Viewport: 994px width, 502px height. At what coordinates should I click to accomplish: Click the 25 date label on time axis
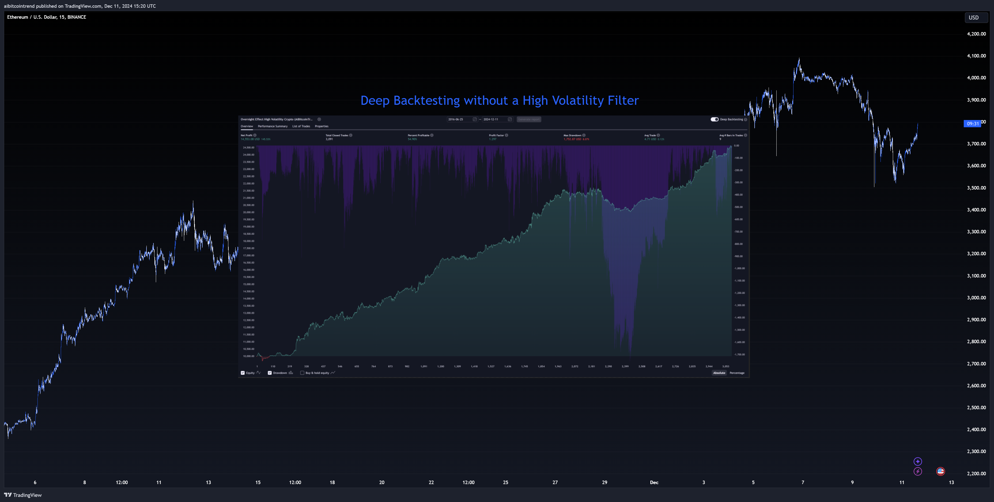coord(505,482)
